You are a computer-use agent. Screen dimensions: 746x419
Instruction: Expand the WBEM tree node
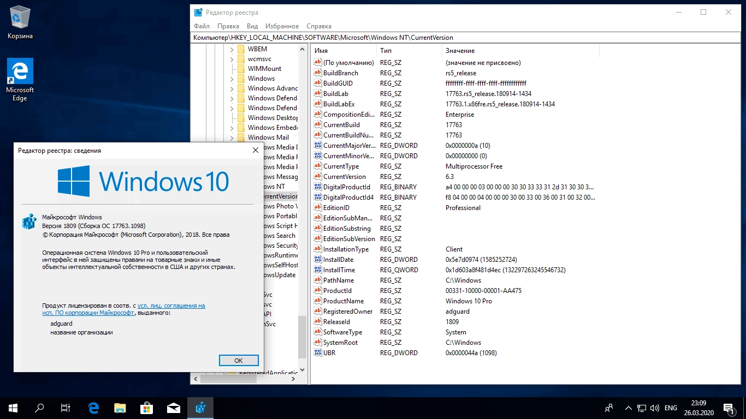tap(232, 49)
